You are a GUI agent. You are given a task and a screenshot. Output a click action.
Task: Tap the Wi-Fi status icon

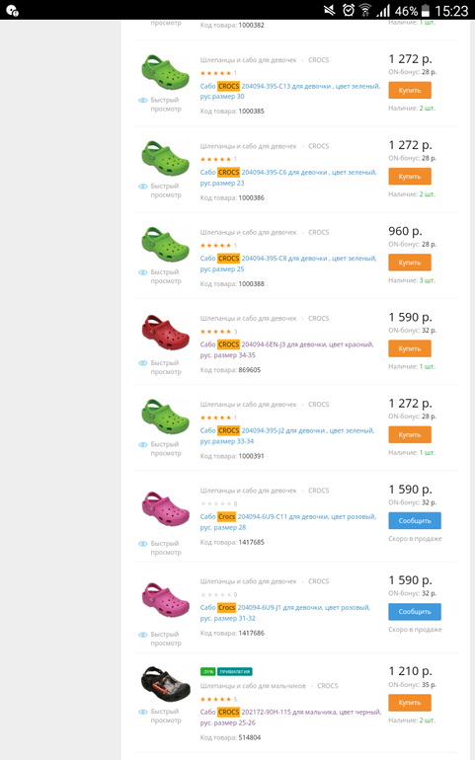pyautogui.click(x=365, y=10)
